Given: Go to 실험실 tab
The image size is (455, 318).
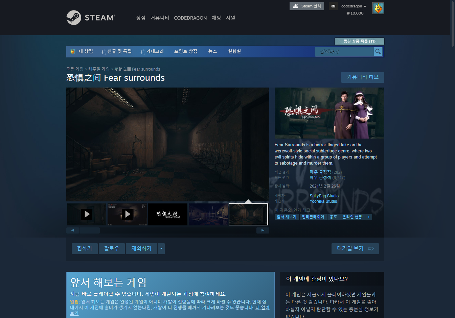Looking at the screenshot, I should 234,51.
